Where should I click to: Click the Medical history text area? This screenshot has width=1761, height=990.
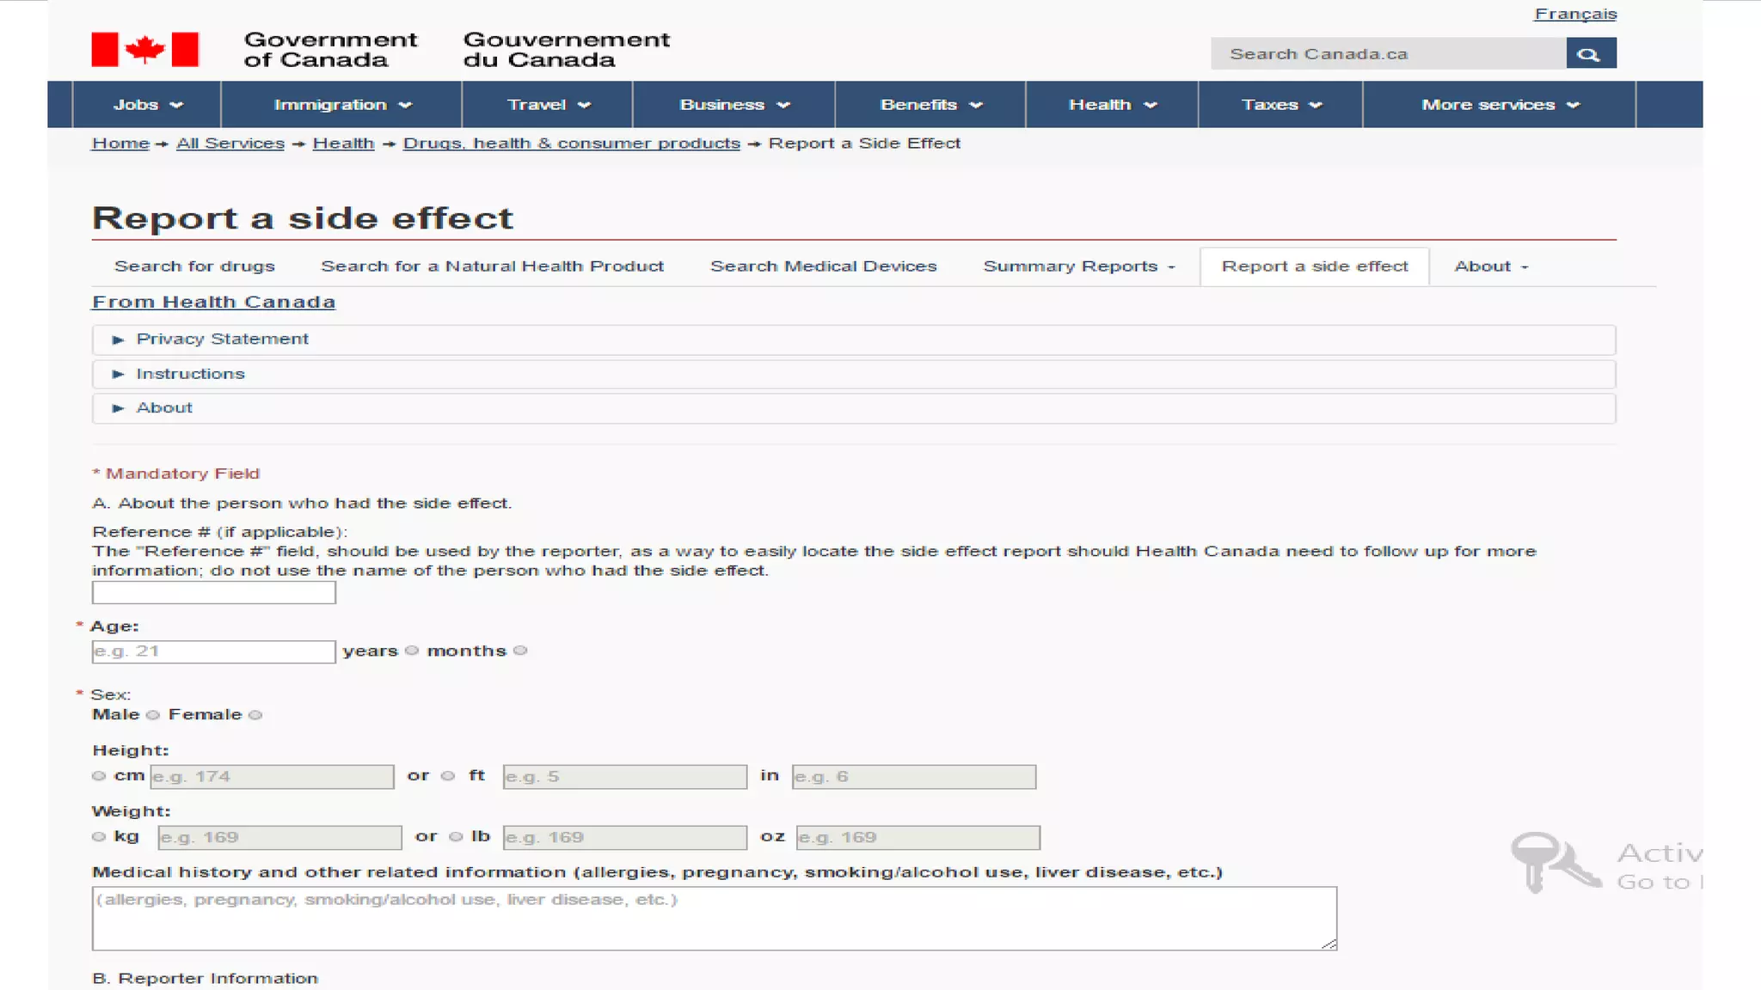pos(714,918)
